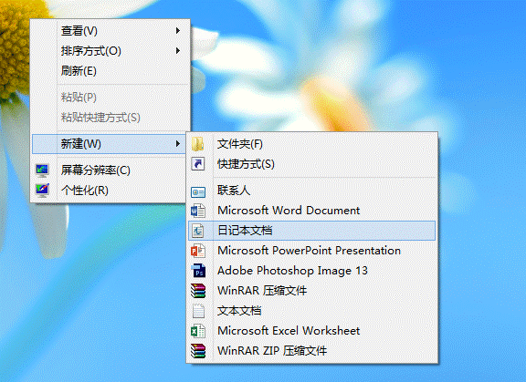This screenshot has width=526, height=382.
Task: Click the monitor icon beside 屏幕分辨率(C)
Action: [x=42, y=170]
